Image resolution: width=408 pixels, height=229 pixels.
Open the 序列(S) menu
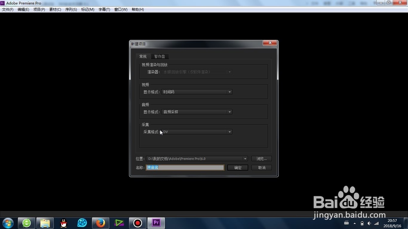point(71,9)
